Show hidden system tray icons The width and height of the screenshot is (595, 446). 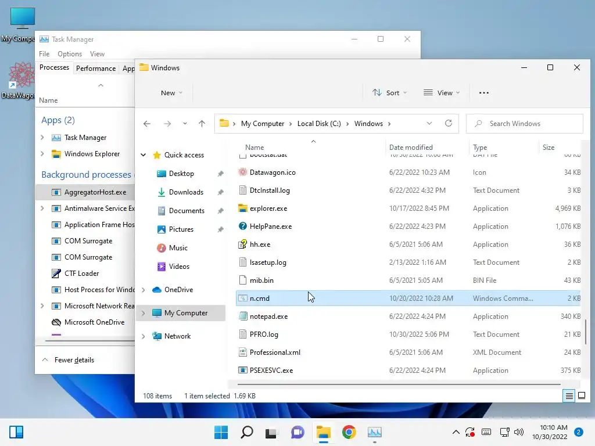pos(456,432)
